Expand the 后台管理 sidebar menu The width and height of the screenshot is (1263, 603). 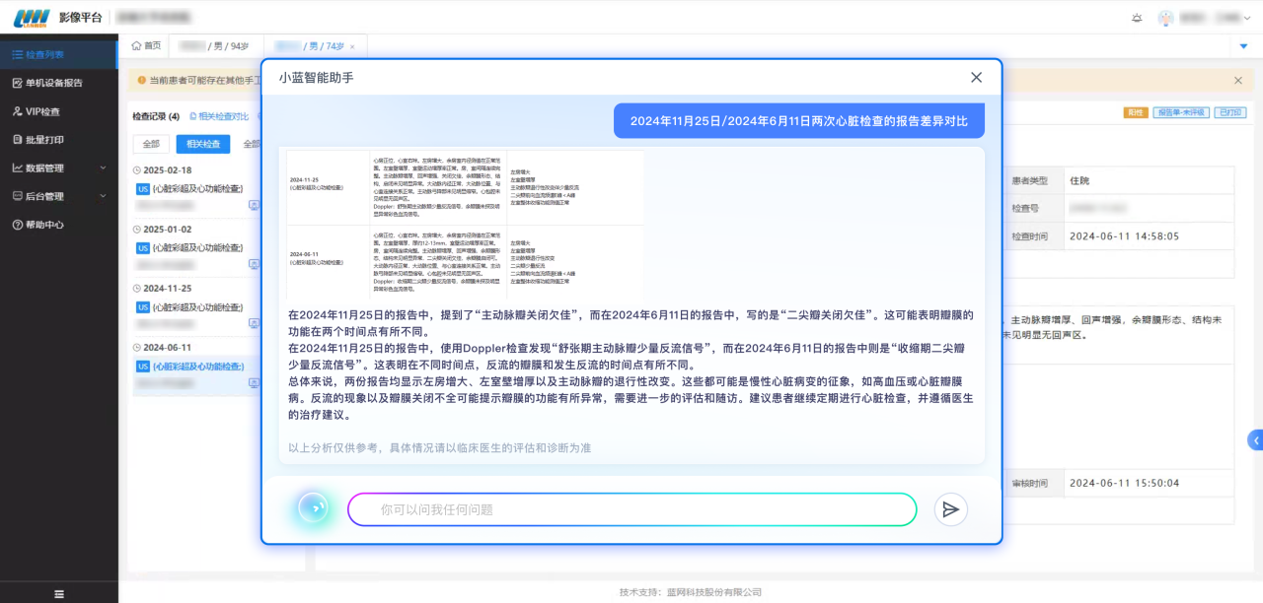pyautogui.click(x=59, y=196)
